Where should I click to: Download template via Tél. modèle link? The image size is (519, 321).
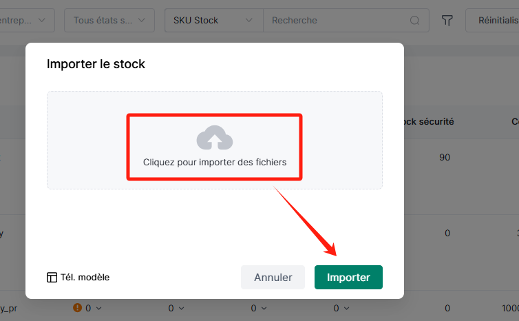[x=85, y=278]
